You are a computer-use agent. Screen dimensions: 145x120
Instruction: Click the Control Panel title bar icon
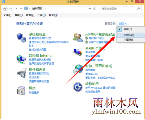(3, 1)
